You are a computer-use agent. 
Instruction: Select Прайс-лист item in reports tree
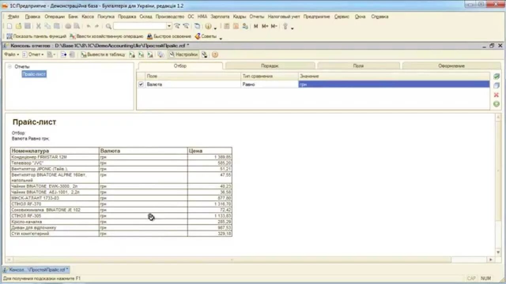pyautogui.click(x=34, y=74)
